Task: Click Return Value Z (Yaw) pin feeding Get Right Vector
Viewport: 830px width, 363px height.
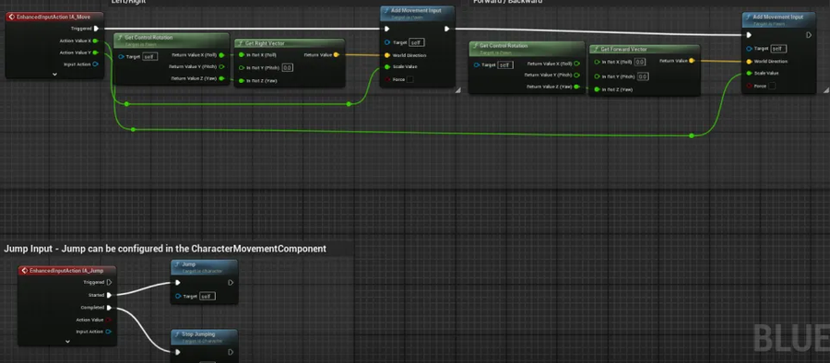Action: tap(221, 78)
